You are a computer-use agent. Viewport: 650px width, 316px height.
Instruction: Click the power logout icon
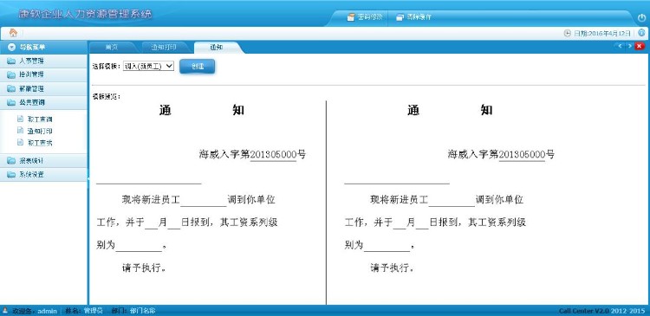(641, 18)
